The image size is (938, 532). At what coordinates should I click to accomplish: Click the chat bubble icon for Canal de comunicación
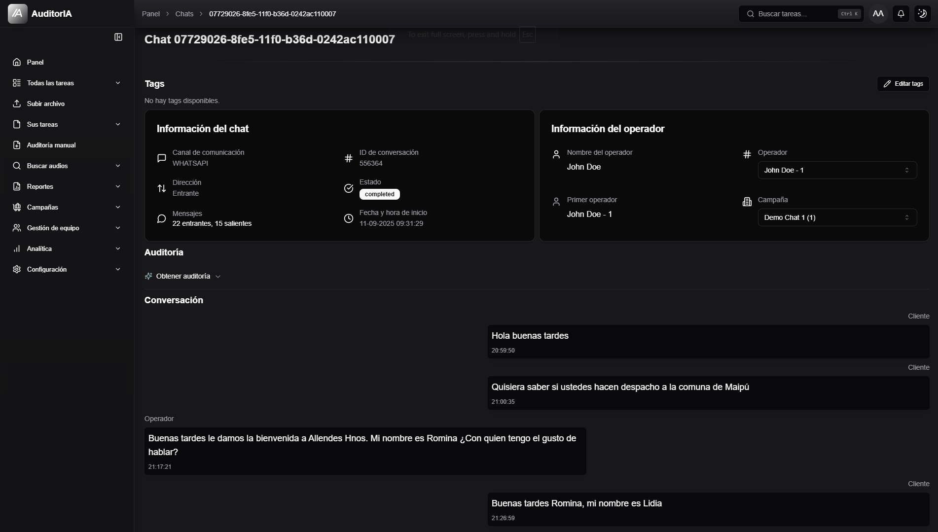161,158
